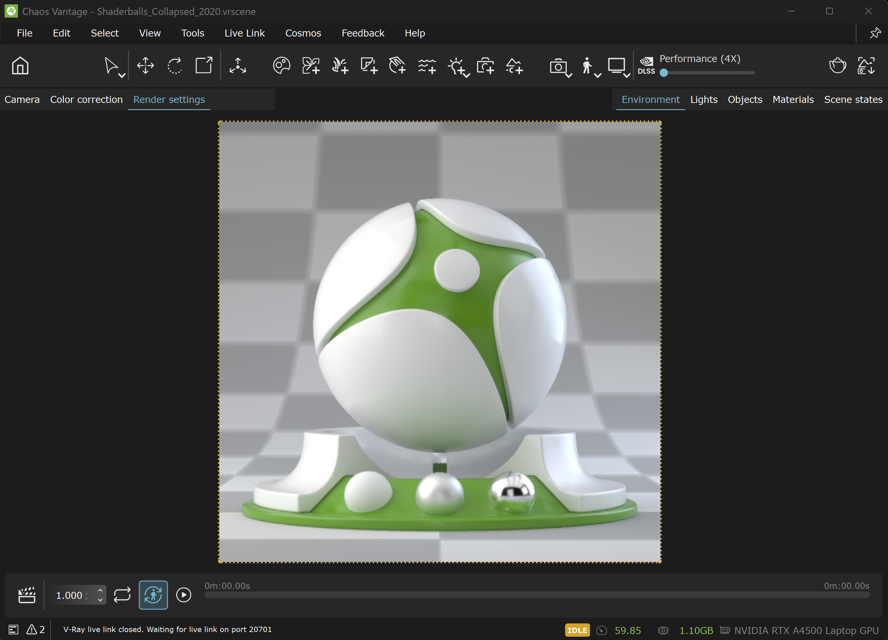888x640 pixels.
Task: Open the File menu
Action: point(25,33)
